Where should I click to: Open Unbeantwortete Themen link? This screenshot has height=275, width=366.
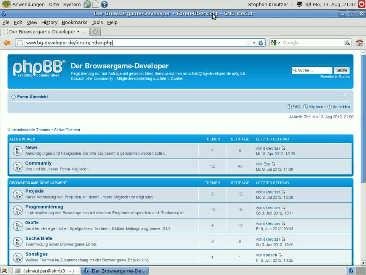[x=29, y=129]
